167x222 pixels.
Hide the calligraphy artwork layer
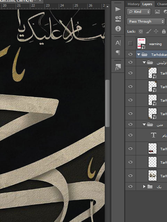(130, 176)
